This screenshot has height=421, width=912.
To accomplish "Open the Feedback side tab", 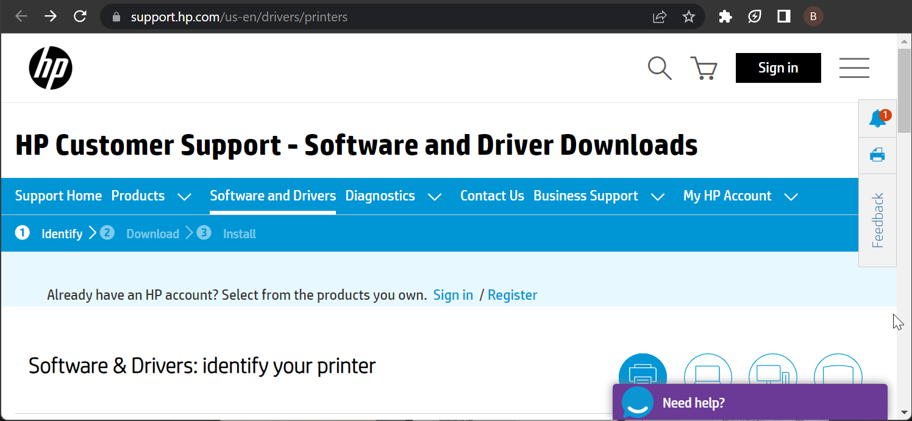I will tap(878, 221).
